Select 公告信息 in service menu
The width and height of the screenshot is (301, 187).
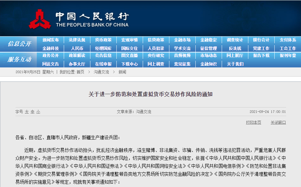click(103, 55)
